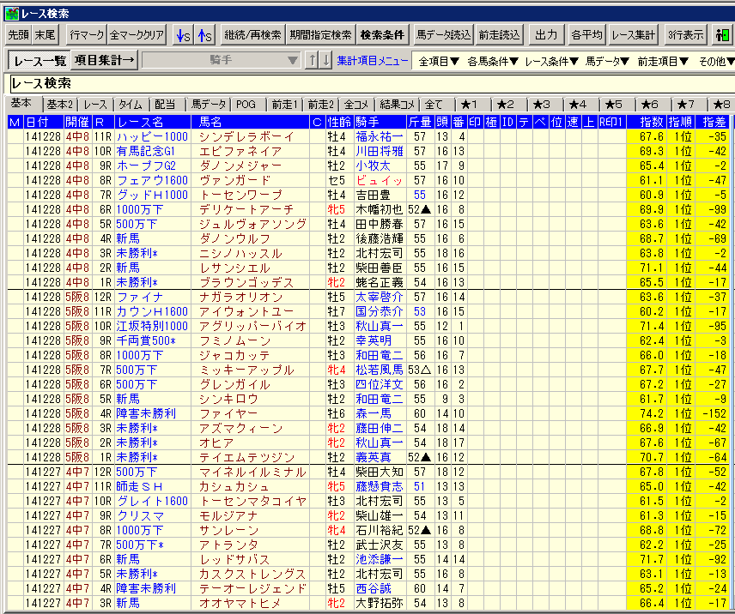Click the green figure icon on the toolbar
This screenshot has width=735, height=614.
(x=722, y=35)
